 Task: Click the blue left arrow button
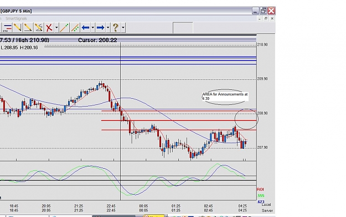(x=85, y=28)
